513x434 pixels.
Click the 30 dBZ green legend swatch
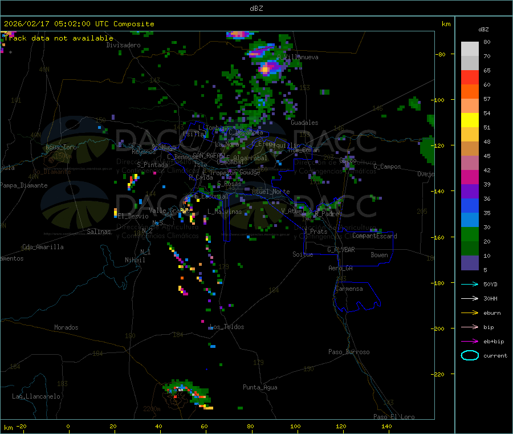point(470,234)
